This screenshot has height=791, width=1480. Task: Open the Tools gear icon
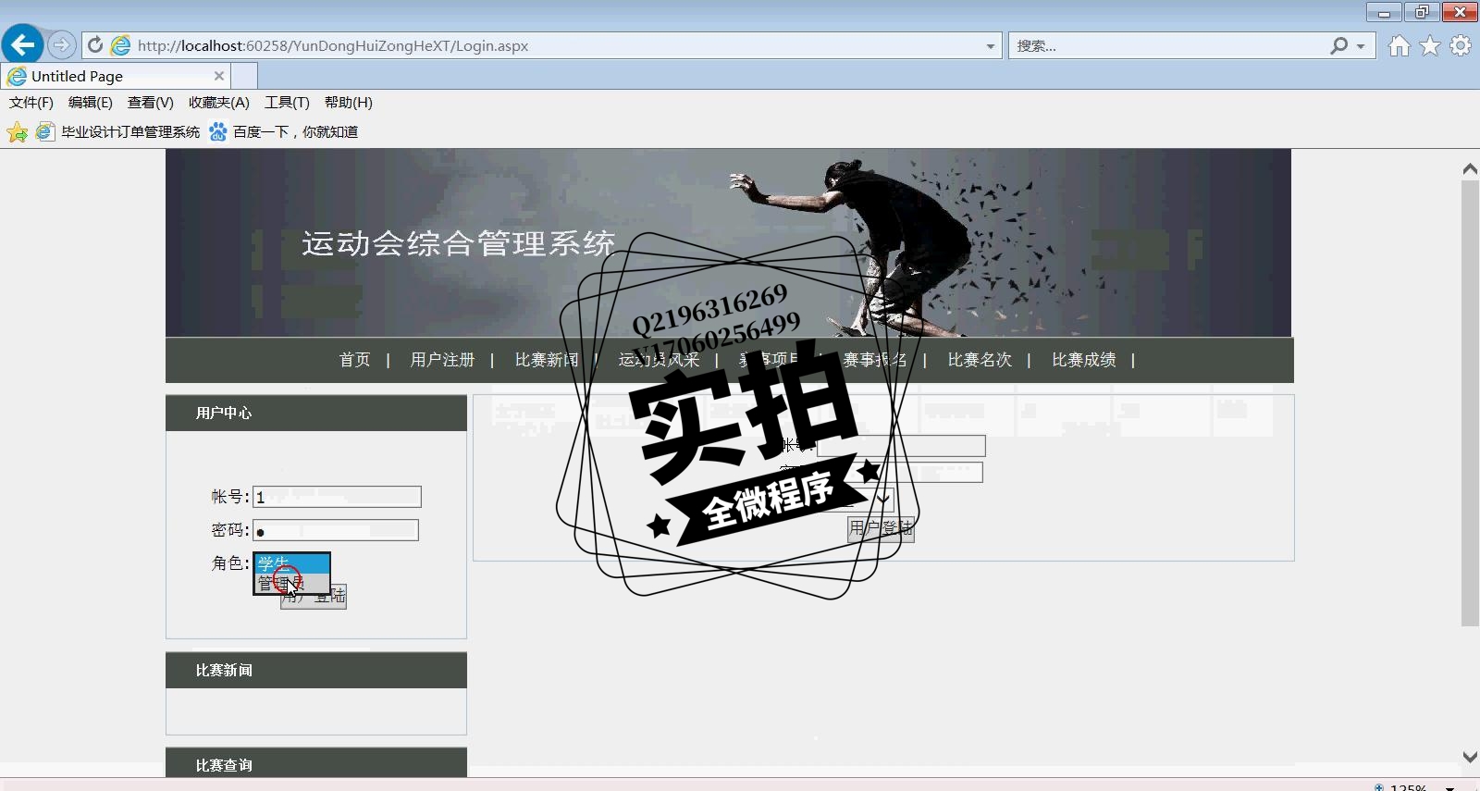pyautogui.click(x=1461, y=45)
